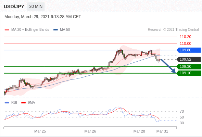Click the Mar 31 date axis label
The image size is (202, 137).
162,131
